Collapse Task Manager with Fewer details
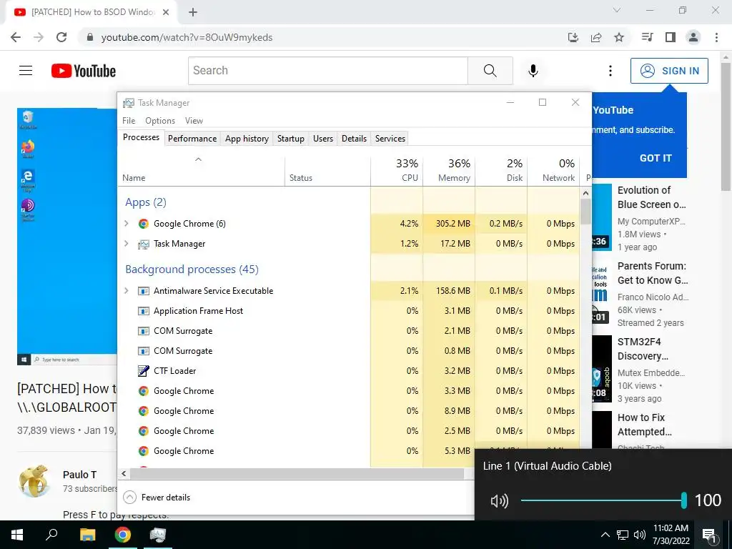This screenshot has height=549, width=732. pyautogui.click(x=157, y=498)
